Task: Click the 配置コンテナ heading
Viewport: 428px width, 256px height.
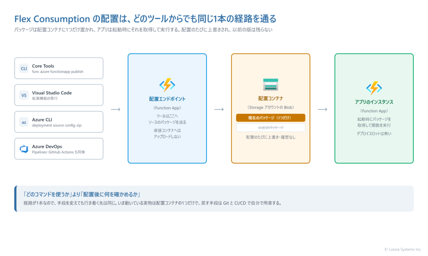Action: pos(270,98)
